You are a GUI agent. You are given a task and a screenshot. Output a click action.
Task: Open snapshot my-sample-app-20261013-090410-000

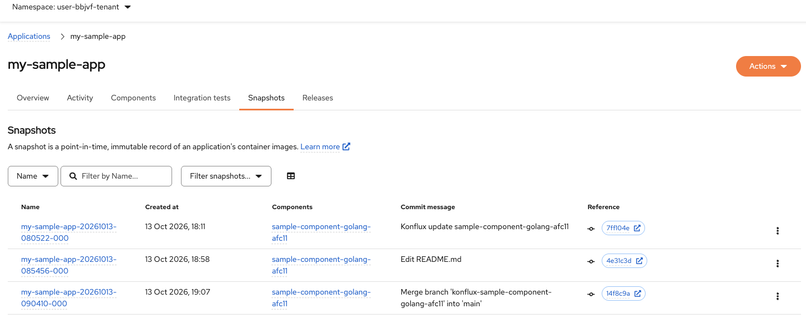pos(69,298)
